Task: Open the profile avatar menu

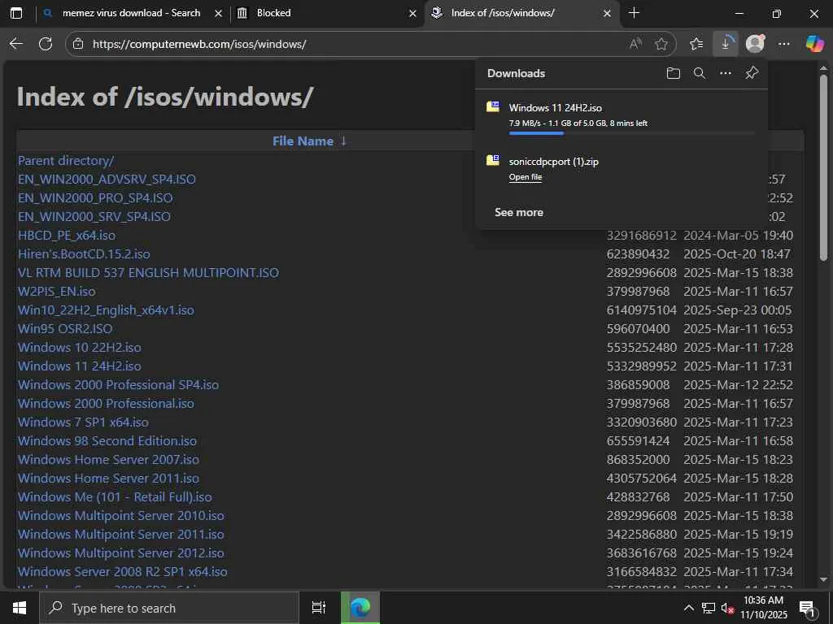Action: point(755,44)
